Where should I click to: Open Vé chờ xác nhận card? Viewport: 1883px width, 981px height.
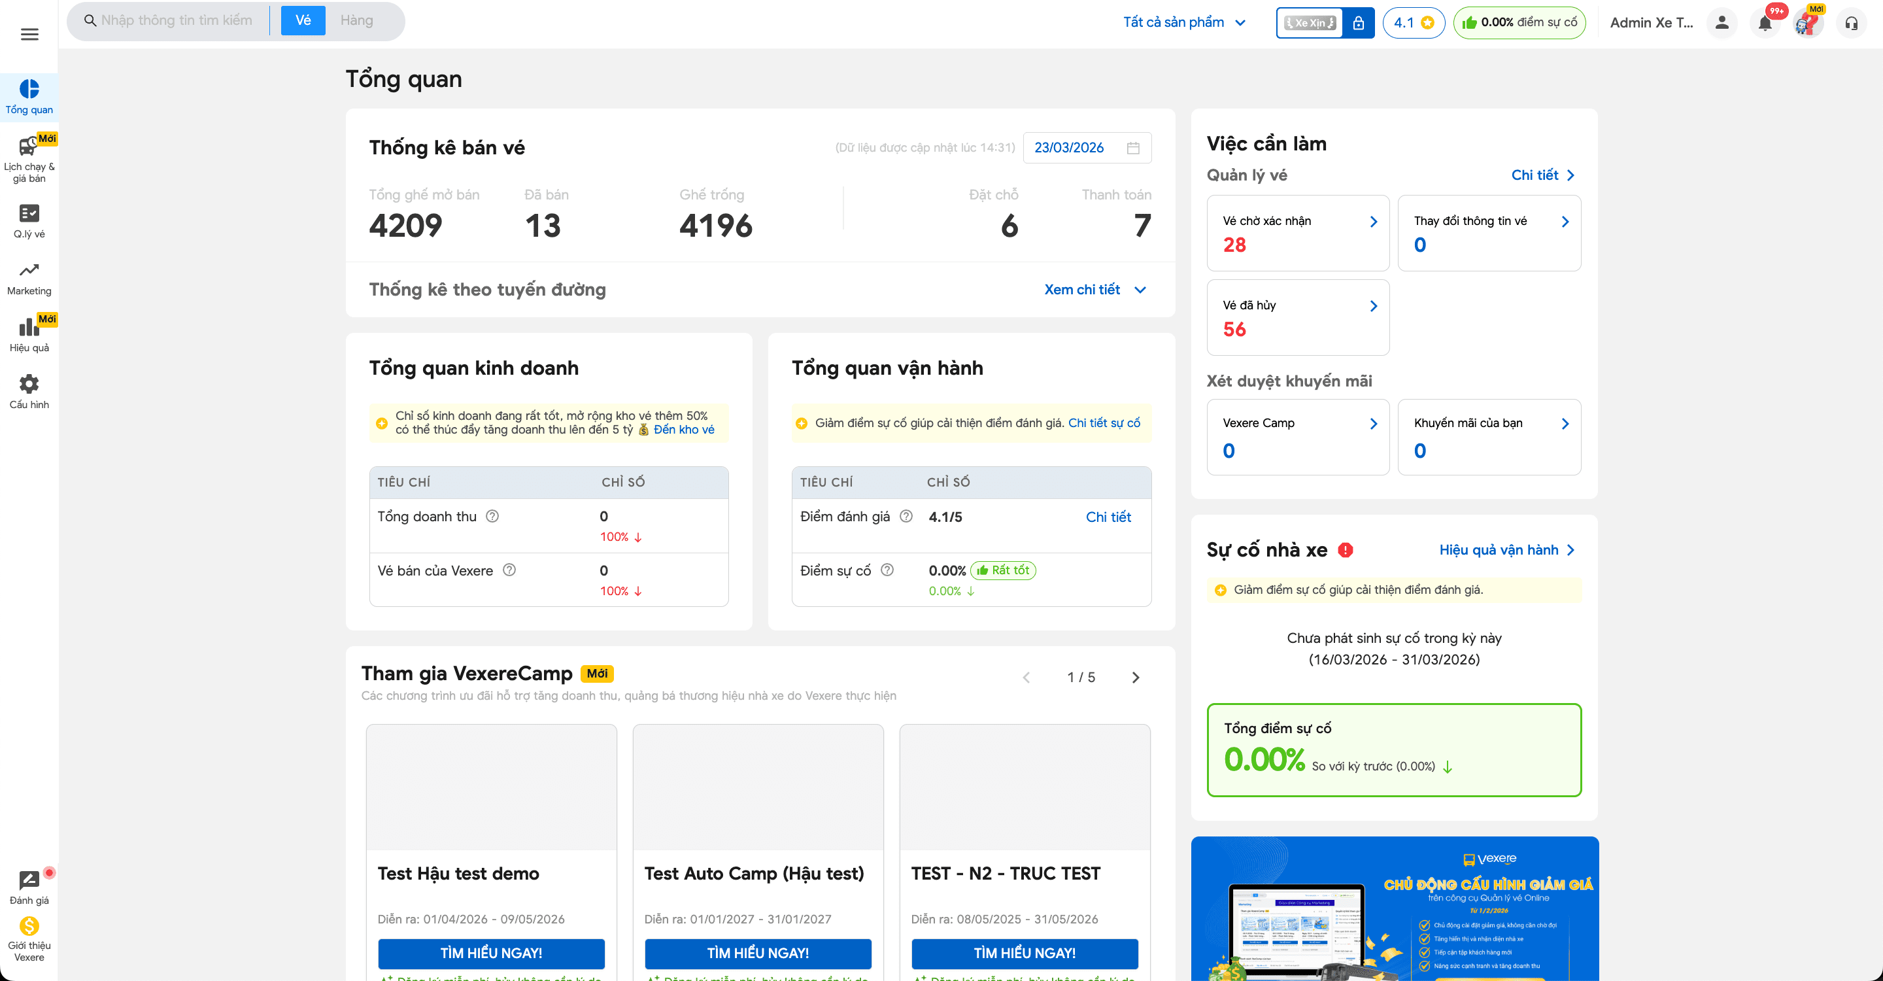(1297, 232)
